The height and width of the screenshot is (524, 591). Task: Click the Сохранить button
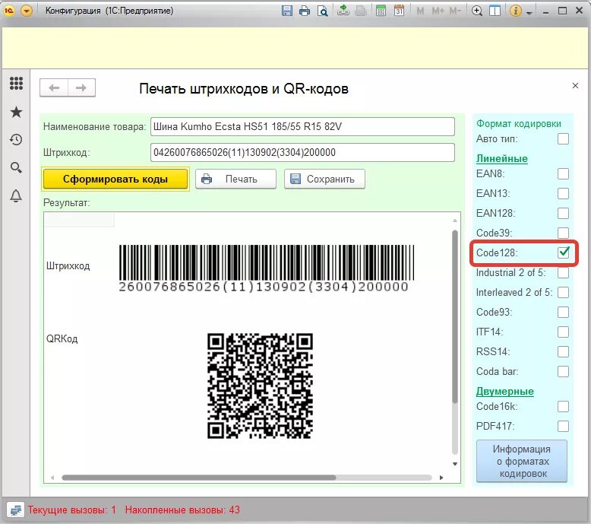(324, 179)
